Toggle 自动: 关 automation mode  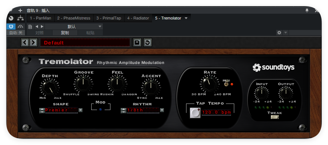point(16,33)
